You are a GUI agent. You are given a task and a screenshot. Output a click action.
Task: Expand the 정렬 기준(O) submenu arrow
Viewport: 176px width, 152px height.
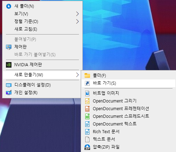coord(78,22)
